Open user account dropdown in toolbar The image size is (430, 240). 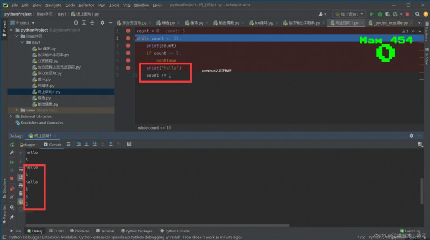coord(322,14)
